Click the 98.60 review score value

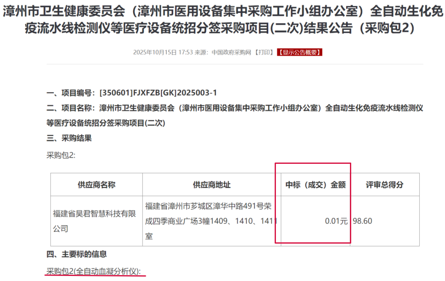pos(363,221)
